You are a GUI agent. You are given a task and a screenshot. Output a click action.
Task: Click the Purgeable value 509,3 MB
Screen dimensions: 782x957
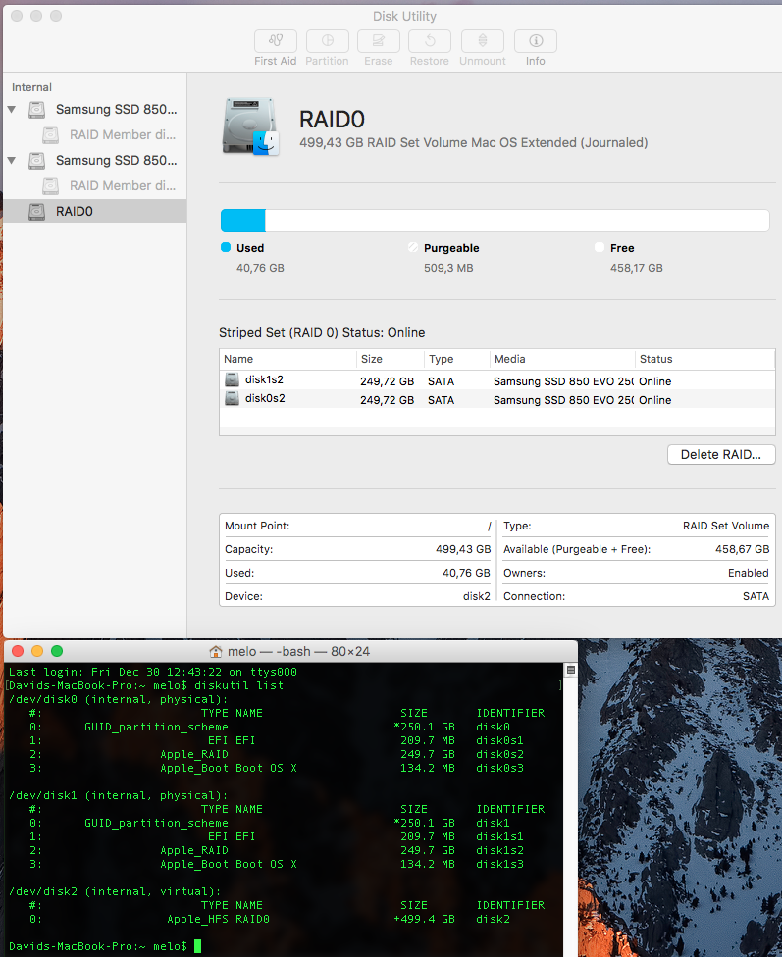(448, 268)
